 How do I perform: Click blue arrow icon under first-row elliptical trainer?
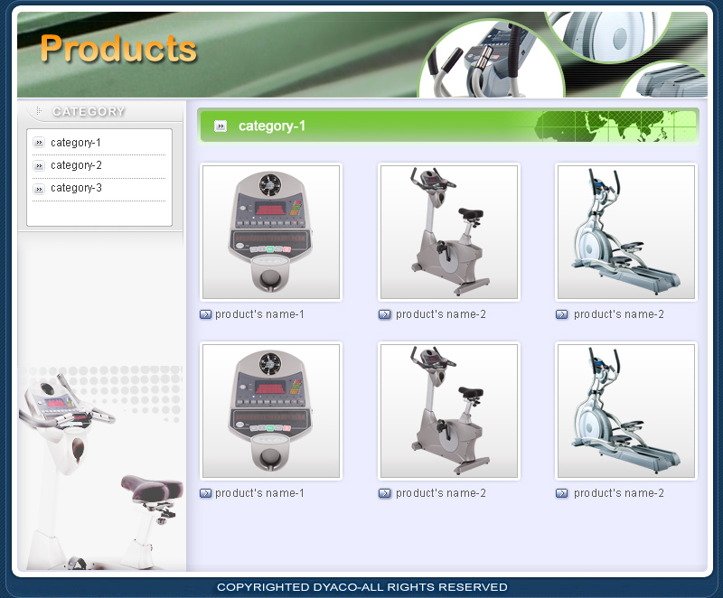coord(561,314)
